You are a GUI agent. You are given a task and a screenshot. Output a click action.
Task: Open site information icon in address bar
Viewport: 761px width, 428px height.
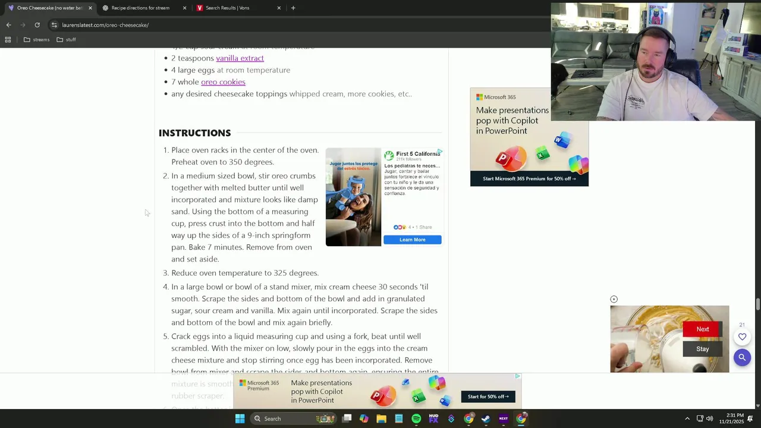54,25
